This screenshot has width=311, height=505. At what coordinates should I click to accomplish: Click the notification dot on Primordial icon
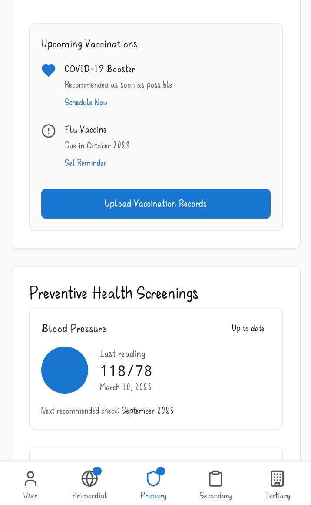tap(97, 471)
